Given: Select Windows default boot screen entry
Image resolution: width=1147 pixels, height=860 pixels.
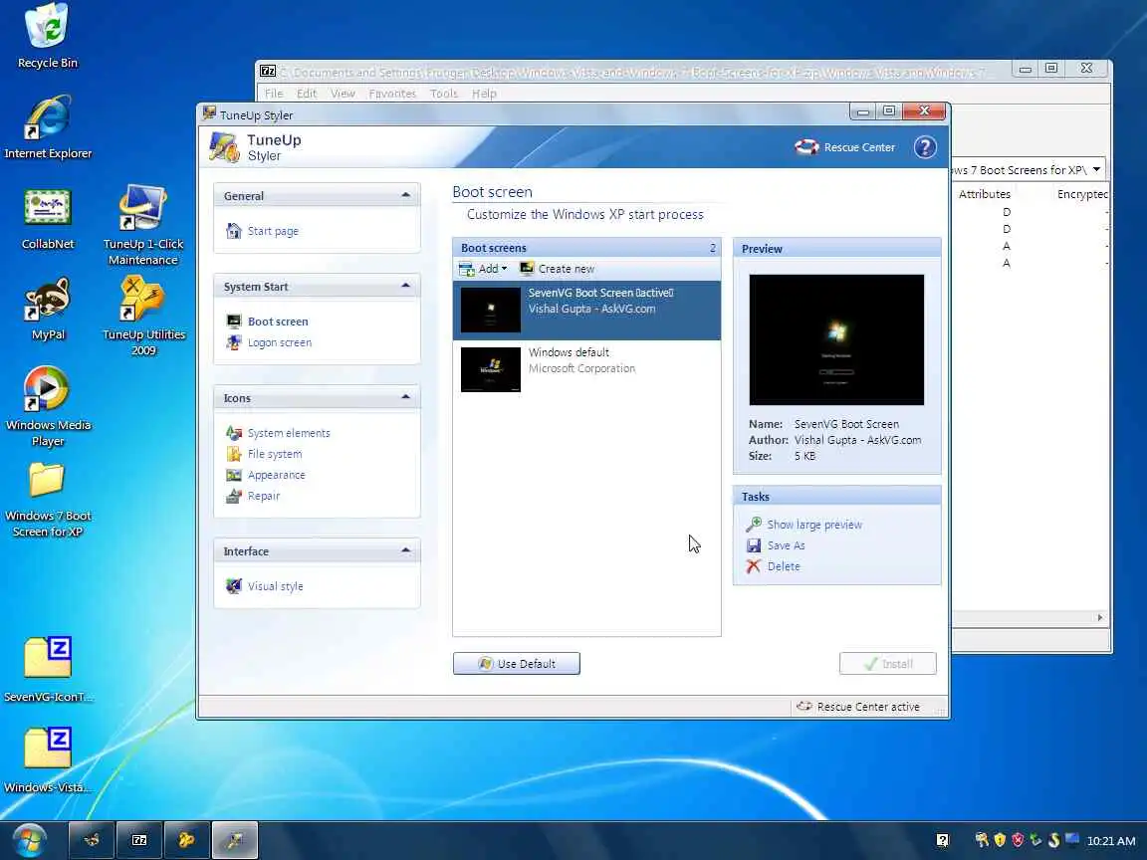Looking at the screenshot, I should coord(586,369).
